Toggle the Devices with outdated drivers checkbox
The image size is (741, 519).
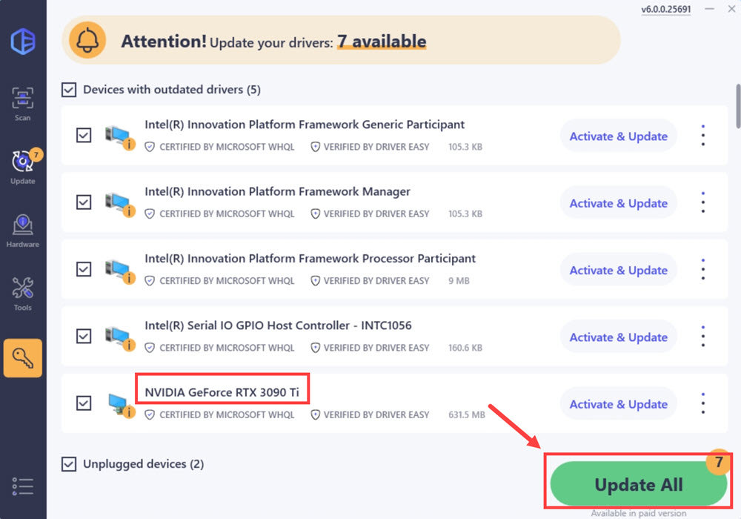point(69,90)
